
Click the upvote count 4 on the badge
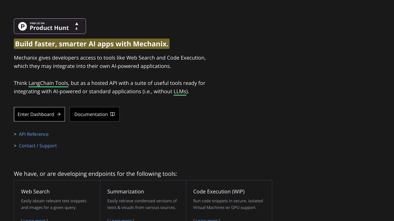click(76, 29)
